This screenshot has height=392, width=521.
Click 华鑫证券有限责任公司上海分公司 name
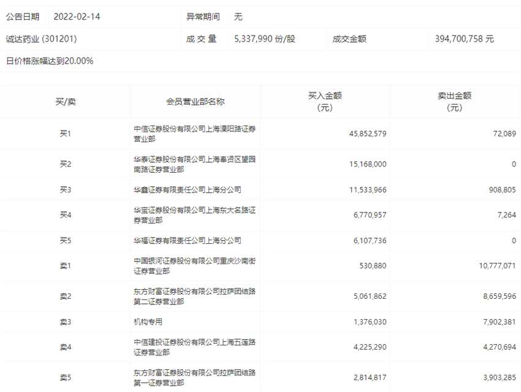[188, 189]
